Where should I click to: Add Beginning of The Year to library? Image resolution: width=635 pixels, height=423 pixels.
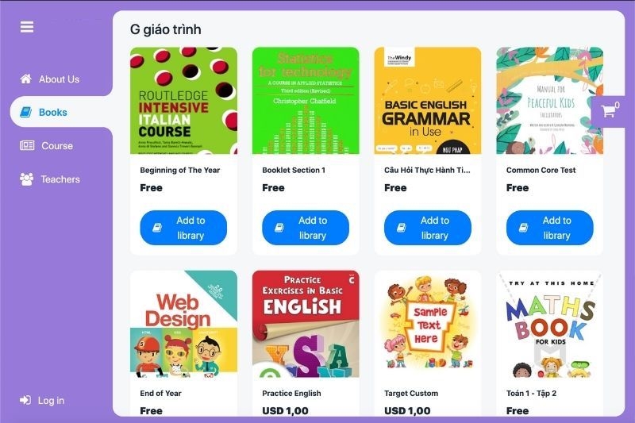tap(183, 228)
